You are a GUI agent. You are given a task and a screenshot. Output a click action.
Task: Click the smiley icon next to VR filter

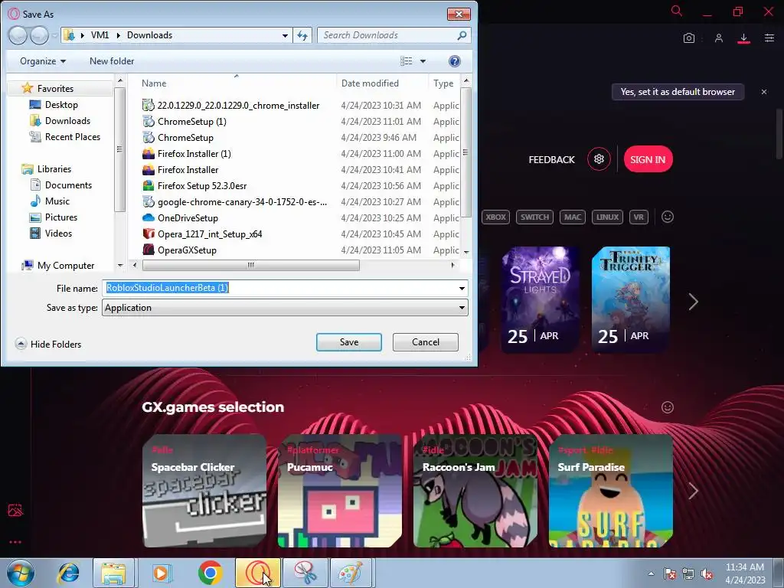pyautogui.click(x=668, y=217)
